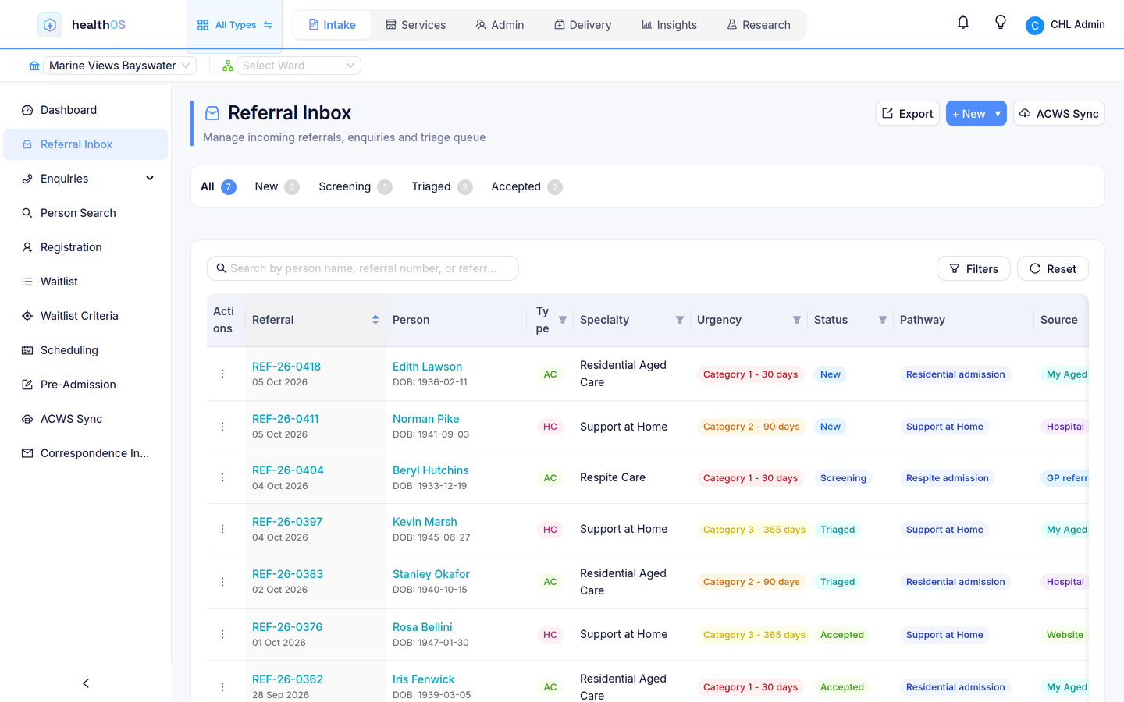Open the Waitlist page
Image resolution: width=1124 pixels, height=702 pixels.
pyautogui.click(x=86, y=282)
